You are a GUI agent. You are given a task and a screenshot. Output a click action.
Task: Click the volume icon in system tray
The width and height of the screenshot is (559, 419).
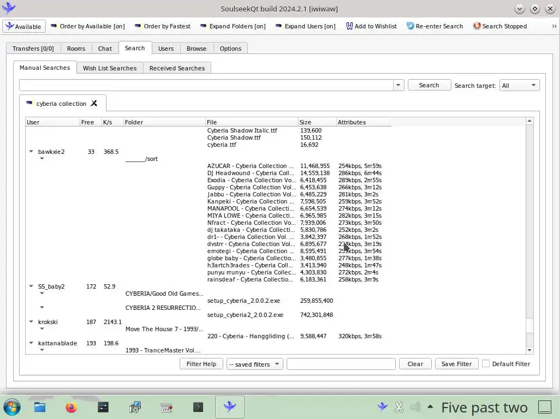click(415, 406)
